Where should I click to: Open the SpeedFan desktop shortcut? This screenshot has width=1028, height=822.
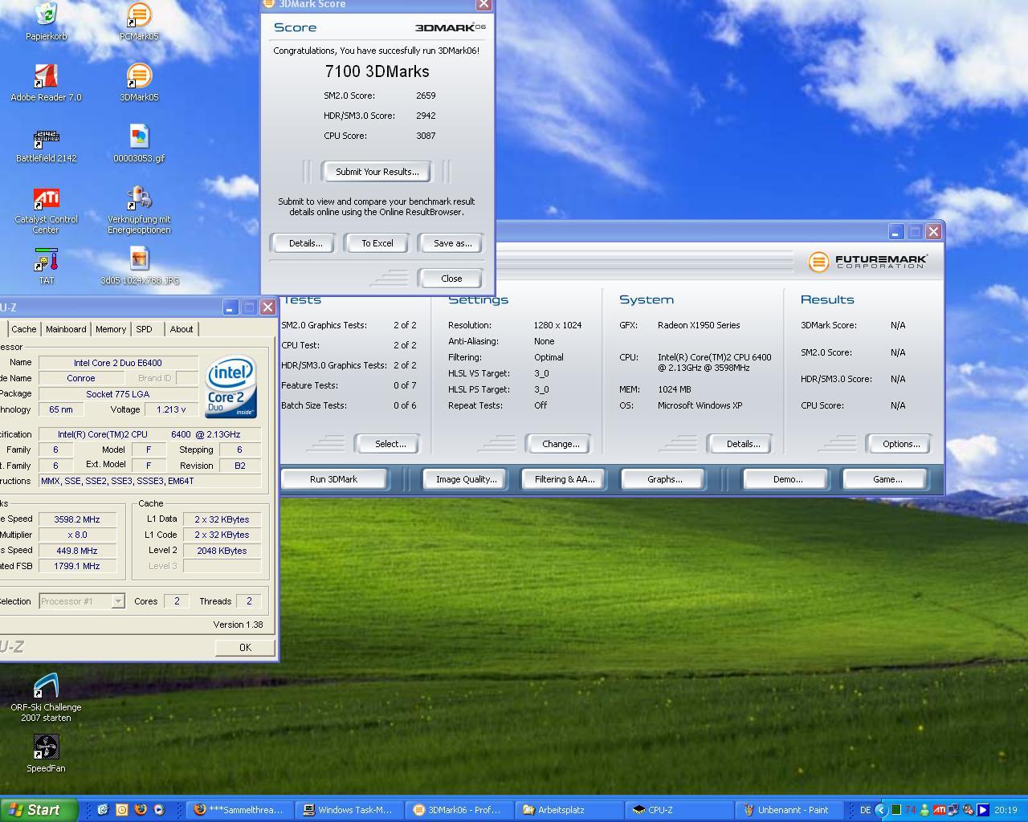[x=46, y=753]
